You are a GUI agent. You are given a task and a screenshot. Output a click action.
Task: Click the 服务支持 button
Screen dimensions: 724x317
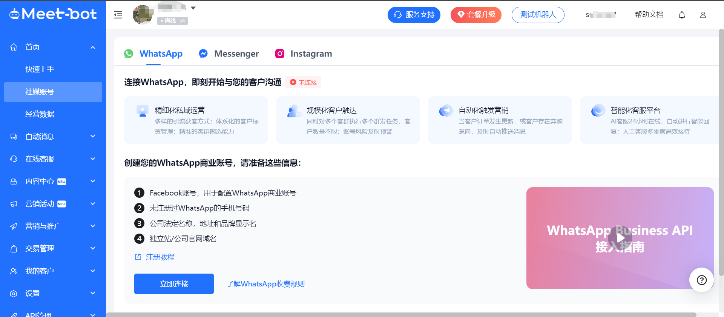414,15
